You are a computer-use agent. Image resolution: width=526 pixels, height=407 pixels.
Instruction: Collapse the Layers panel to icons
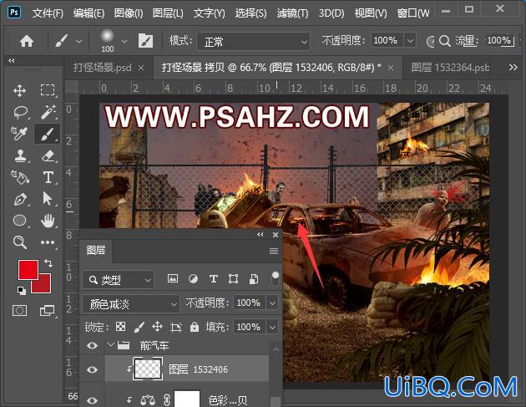260,234
